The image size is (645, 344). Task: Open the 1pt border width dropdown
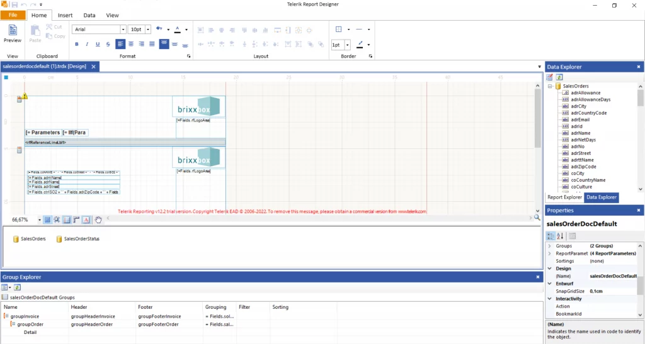(x=347, y=45)
